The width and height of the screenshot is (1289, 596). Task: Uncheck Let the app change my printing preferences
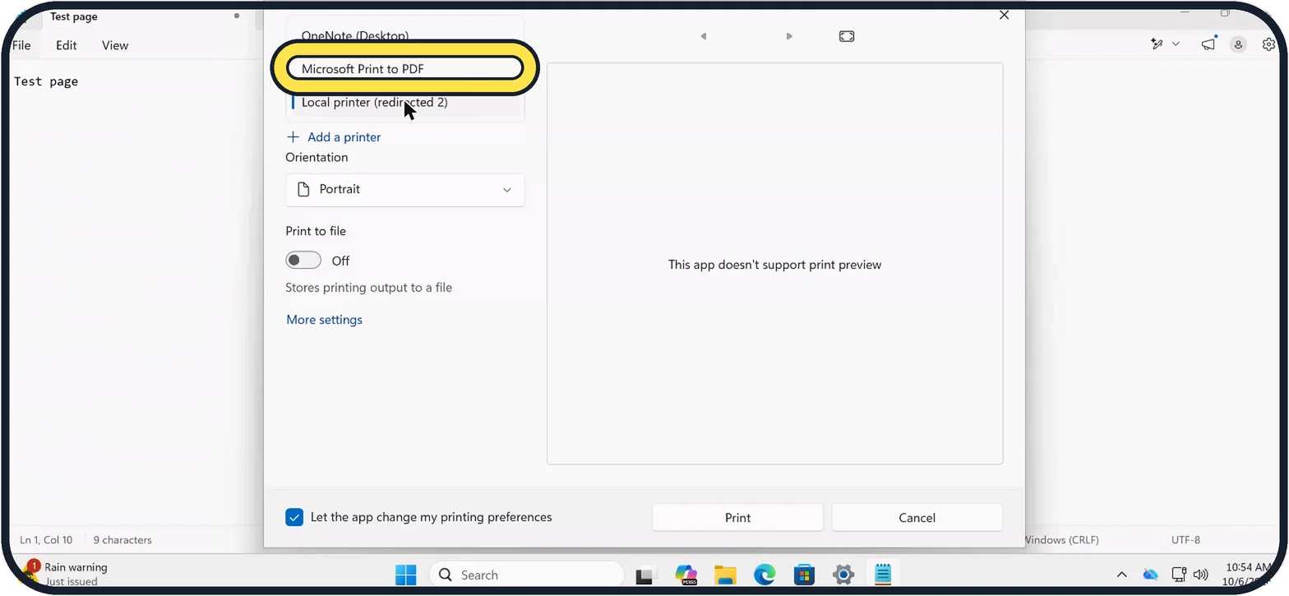[x=294, y=517]
